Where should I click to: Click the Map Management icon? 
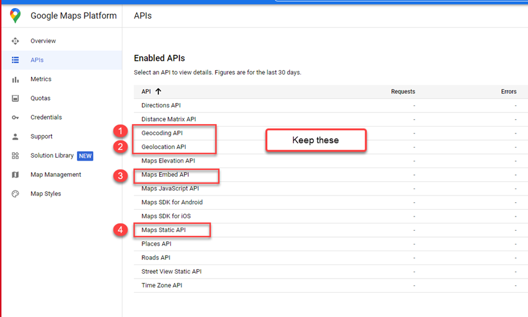pos(16,175)
